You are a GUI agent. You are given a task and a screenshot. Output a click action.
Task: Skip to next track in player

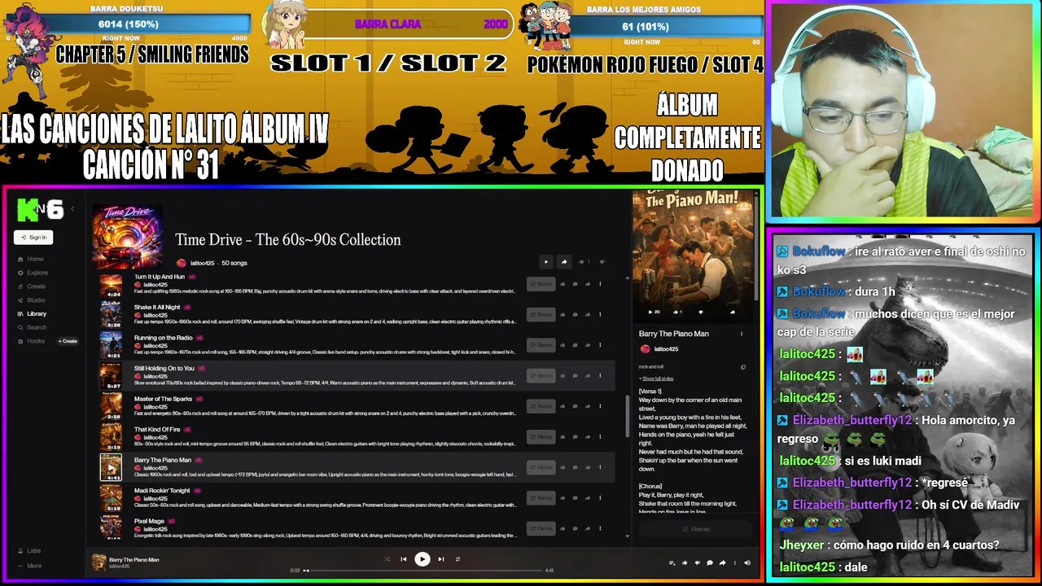click(441, 559)
